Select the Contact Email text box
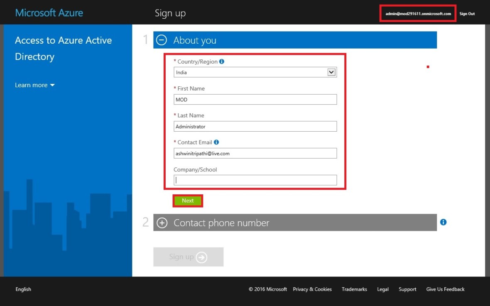The width and height of the screenshot is (490, 306). click(255, 154)
